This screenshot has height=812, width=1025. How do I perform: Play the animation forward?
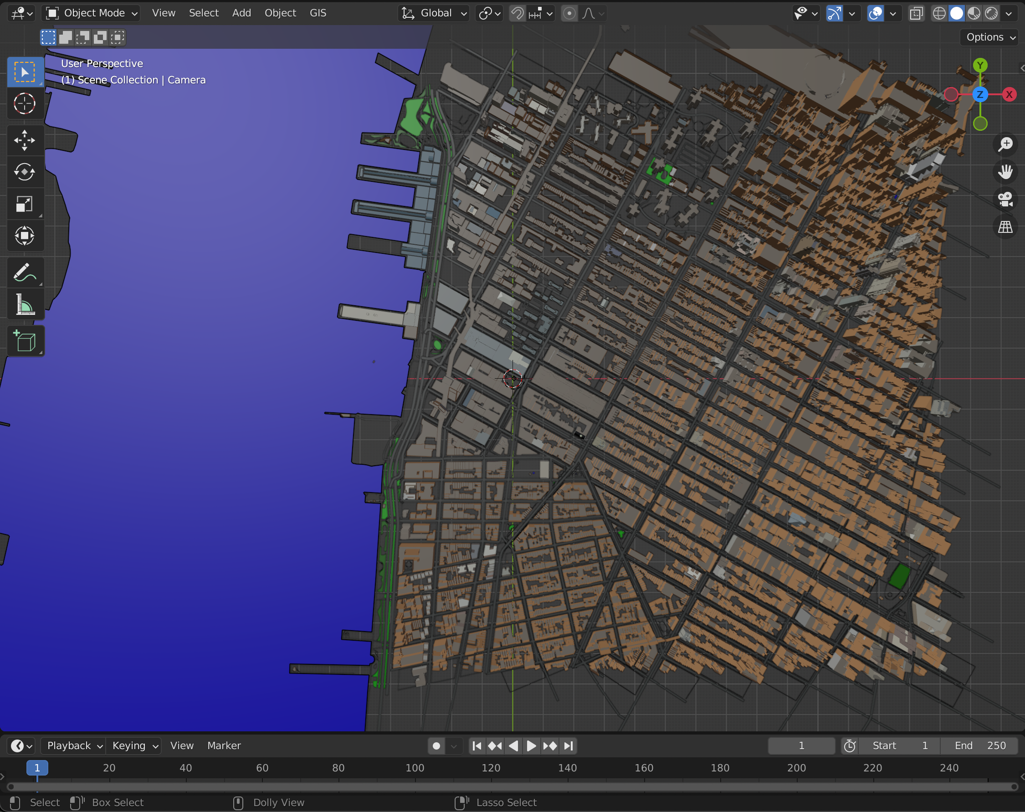[531, 745]
